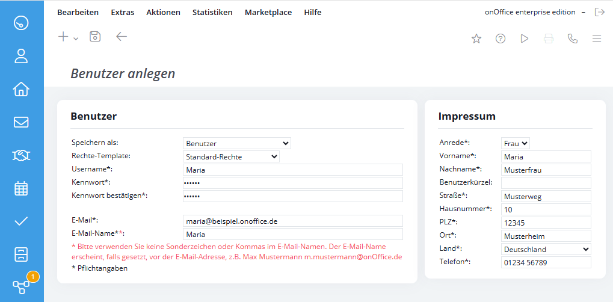Expand the Anrede dropdown
613x302 pixels.
click(x=516, y=143)
